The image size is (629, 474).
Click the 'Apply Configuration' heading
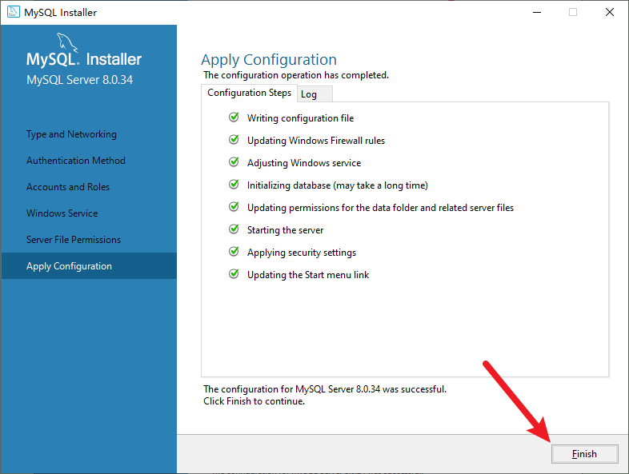[269, 60]
